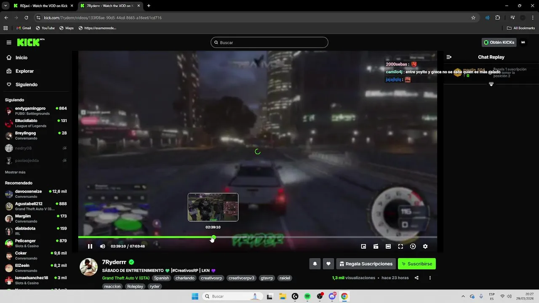Open recommended channel diabladota
The image size is (539, 303).
36,231
